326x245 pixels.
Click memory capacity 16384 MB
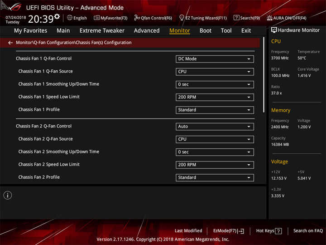[280, 145]
